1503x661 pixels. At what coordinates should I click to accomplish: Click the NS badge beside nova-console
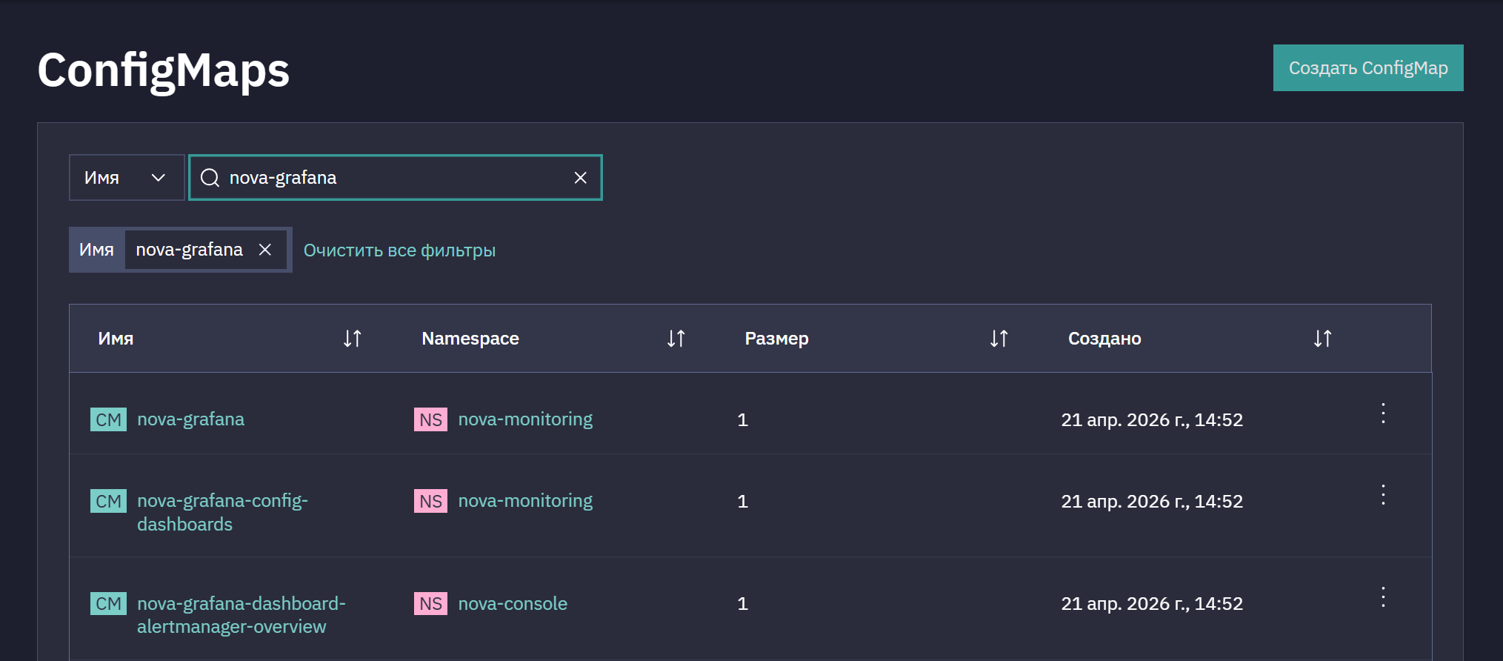tap(430, 604)
